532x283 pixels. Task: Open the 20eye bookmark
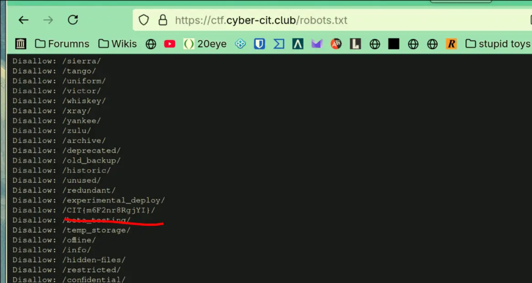click(x=205, y=44)
